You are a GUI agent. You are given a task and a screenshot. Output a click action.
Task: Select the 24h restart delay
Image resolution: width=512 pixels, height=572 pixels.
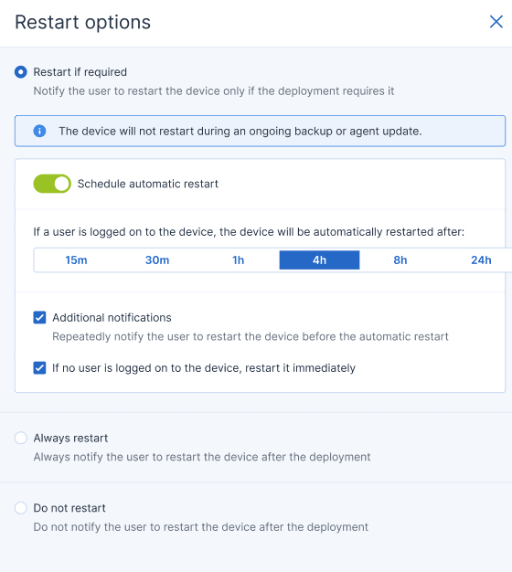pos(481,260)
